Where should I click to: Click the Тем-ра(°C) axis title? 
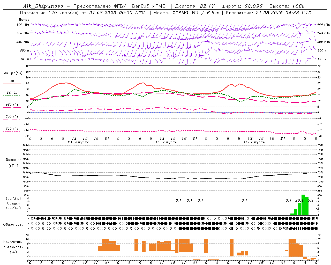click(x=12, y=73)
